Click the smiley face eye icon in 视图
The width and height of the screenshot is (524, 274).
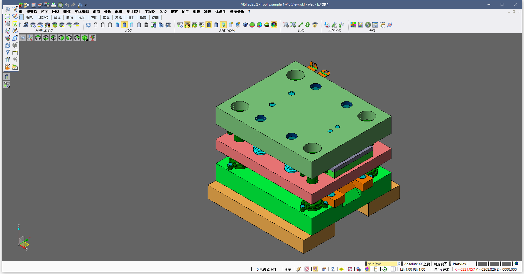(315, 25)
